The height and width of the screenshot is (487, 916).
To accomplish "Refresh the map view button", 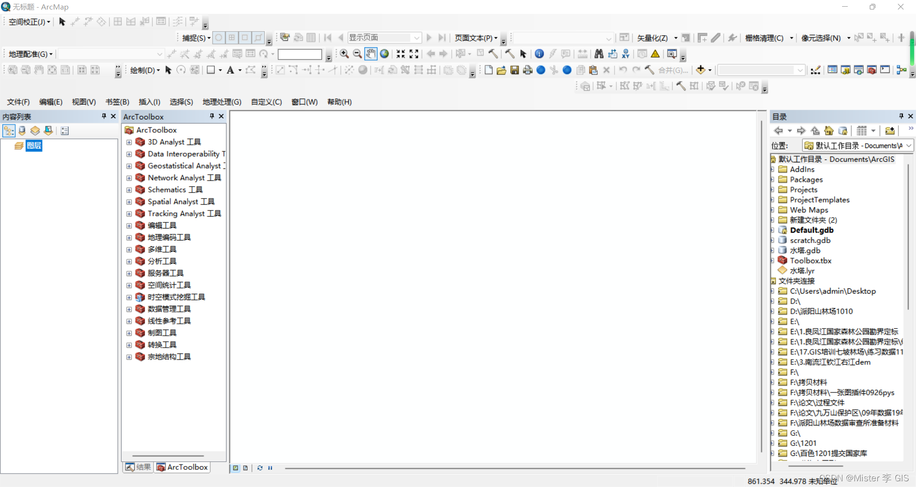I will (x=260, y=468).
